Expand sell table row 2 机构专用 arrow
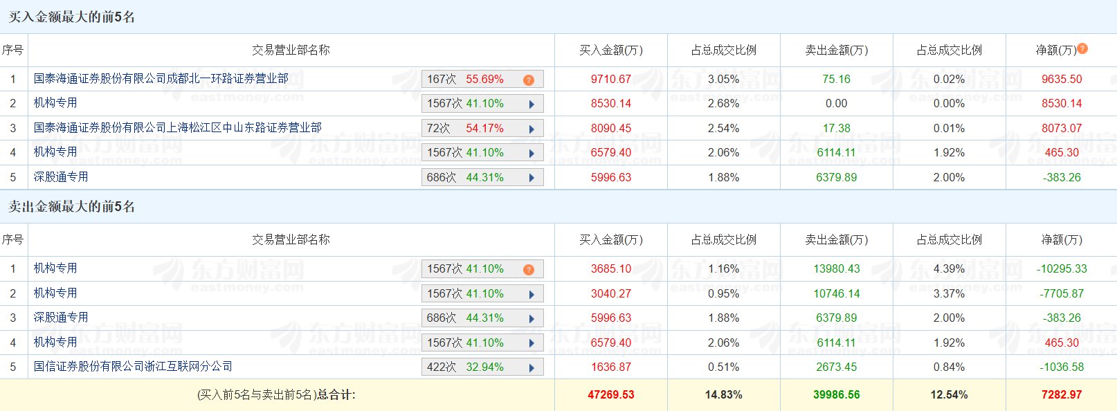This screenshot has height=411, width=1117. 532,294
